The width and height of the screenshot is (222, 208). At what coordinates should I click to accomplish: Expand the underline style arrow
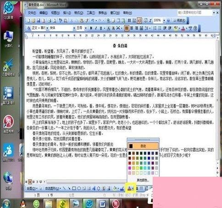pos(105,28)
